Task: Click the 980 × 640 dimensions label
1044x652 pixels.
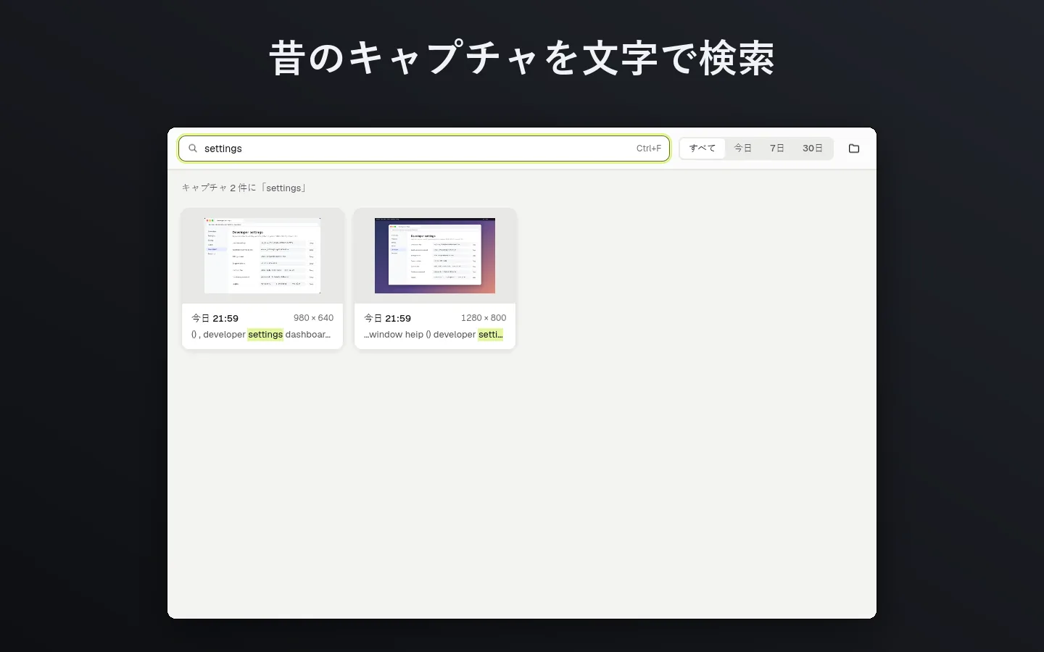Action: 314,318
